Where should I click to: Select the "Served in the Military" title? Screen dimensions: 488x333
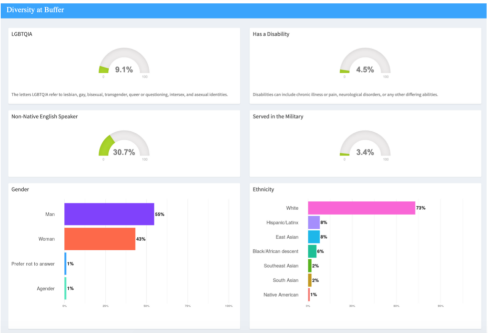coord(278,117)
